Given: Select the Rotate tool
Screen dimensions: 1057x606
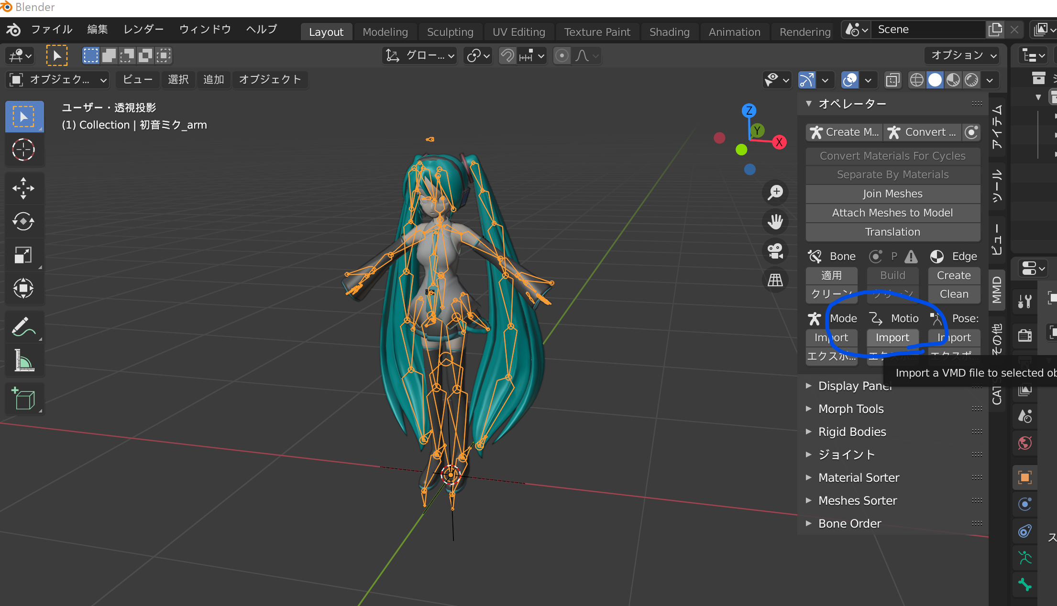Looking at the screenshot, I should (x=24, y=221).
